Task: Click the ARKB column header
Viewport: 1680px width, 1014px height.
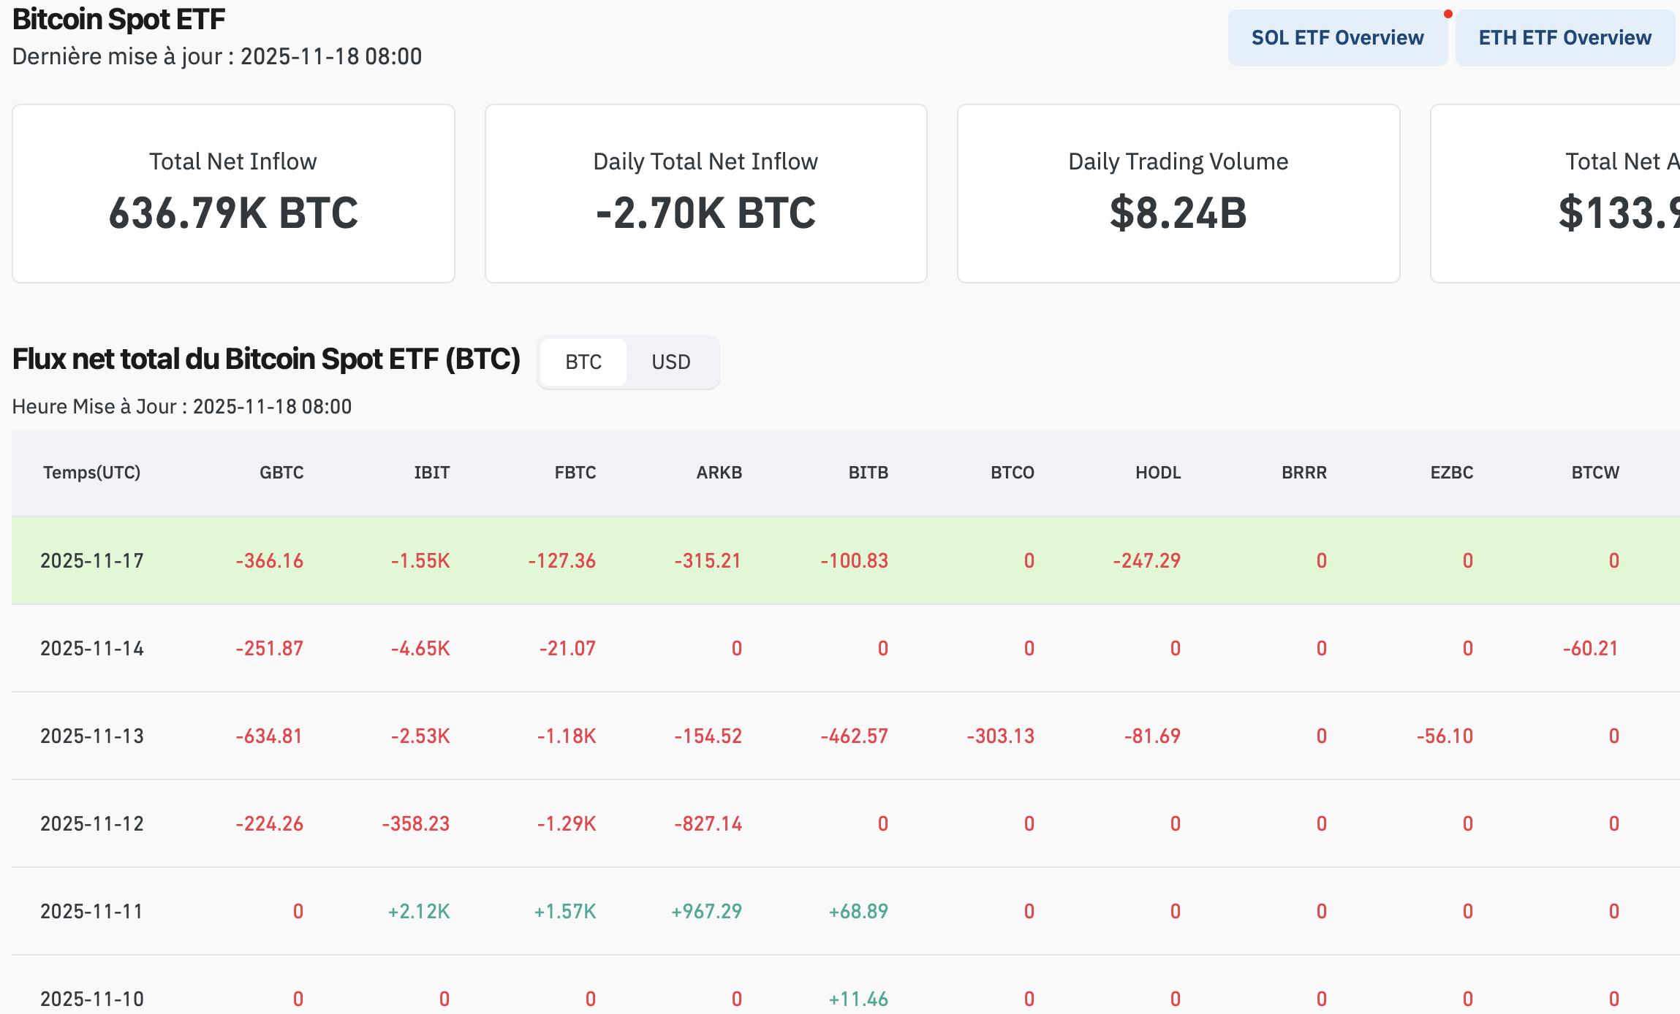Action: pos(719,473)
